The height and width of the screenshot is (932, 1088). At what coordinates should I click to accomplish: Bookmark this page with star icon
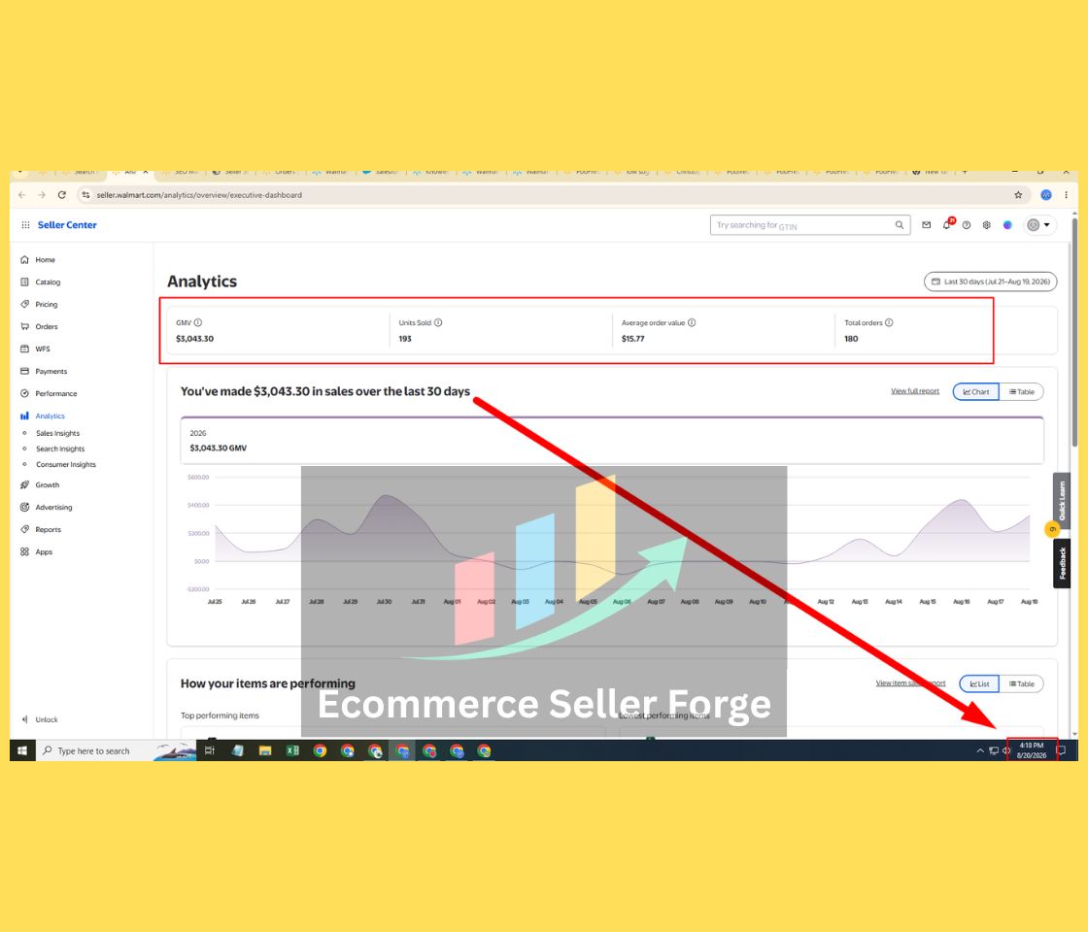point(1018,195)
